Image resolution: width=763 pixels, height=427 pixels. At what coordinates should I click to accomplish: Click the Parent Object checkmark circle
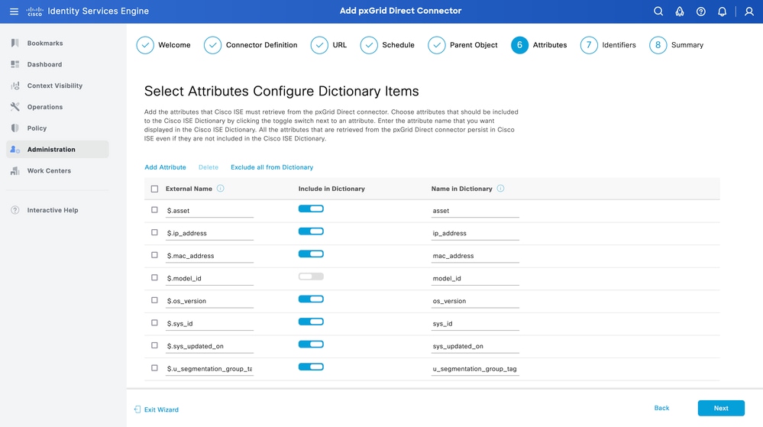[x=436, y=45]
